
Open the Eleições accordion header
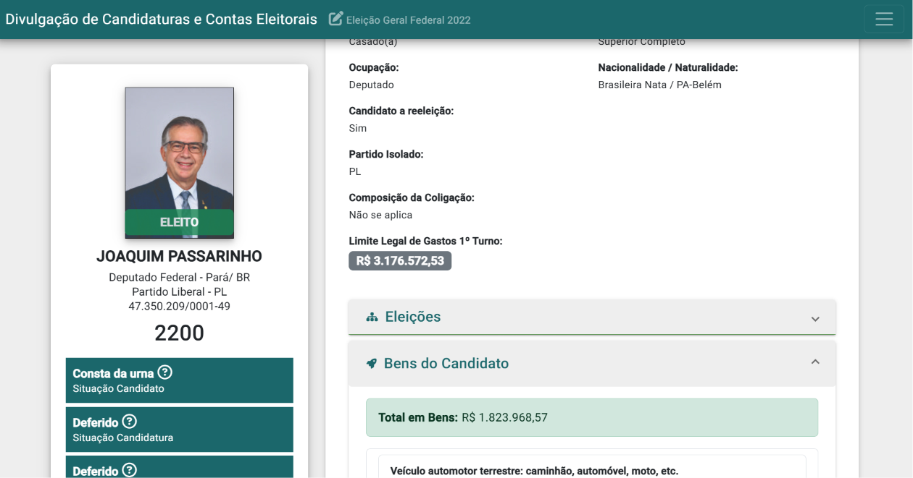[x=592, y=317]
